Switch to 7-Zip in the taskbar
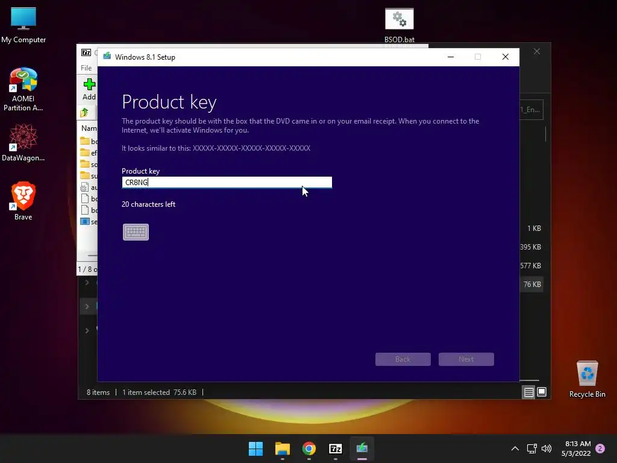The image size is (617, 463). click(335, 449)
